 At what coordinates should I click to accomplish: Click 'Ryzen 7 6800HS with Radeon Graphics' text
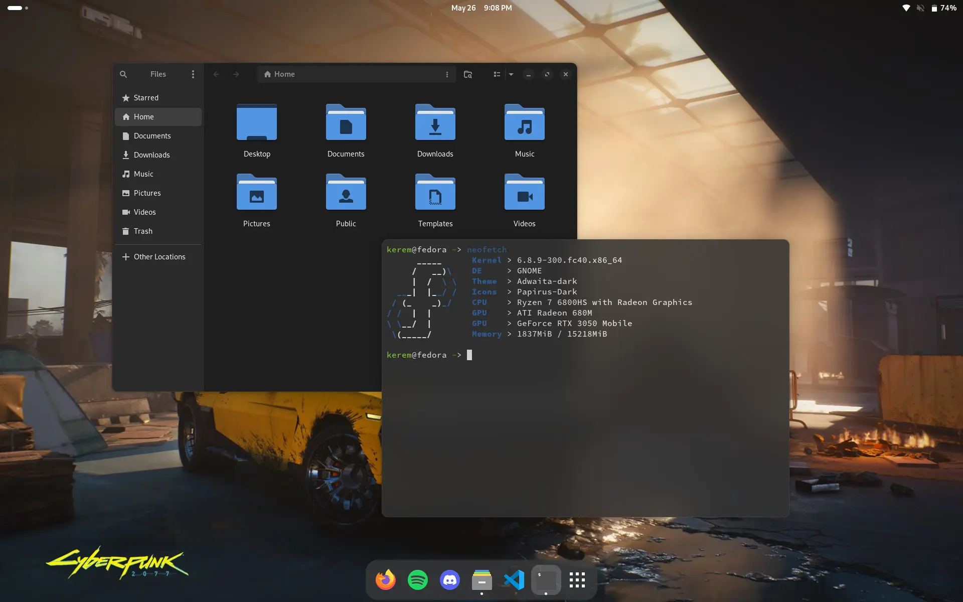click(604, 303)
